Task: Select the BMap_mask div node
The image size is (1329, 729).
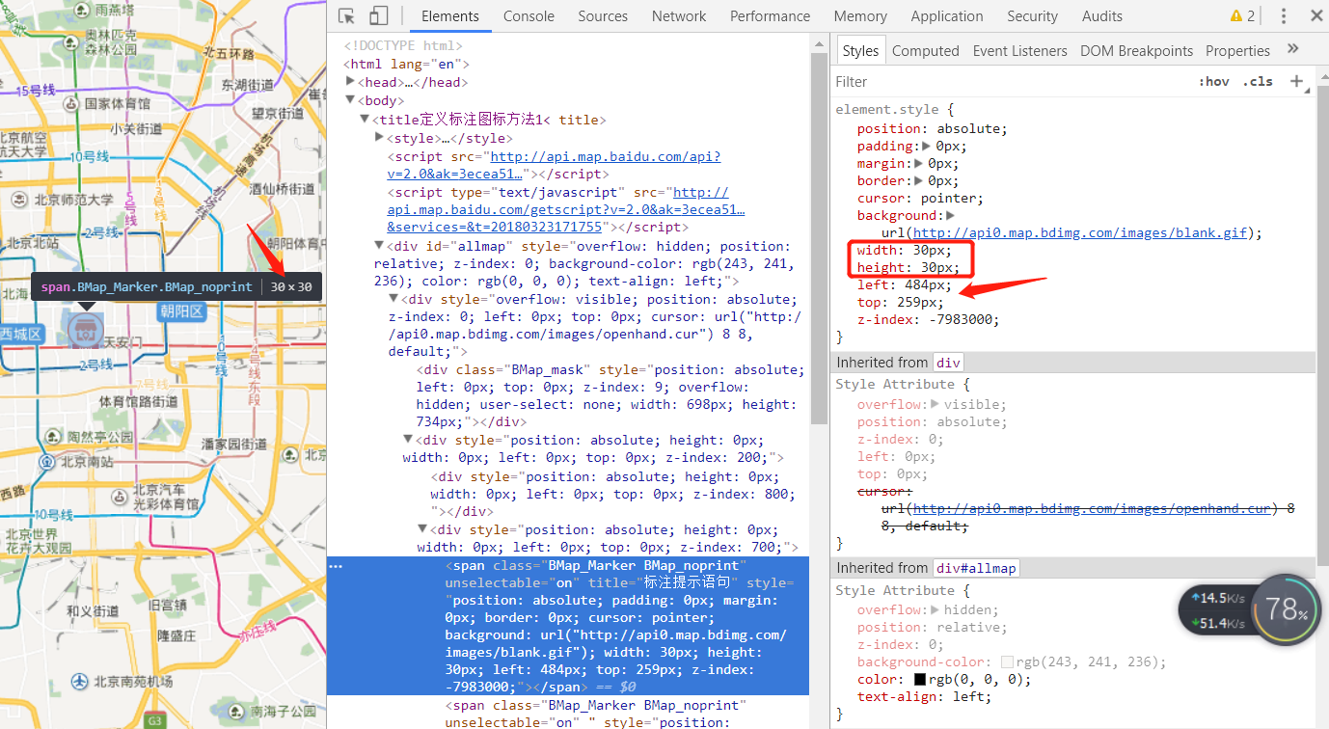Action: (x=610, y=395)
